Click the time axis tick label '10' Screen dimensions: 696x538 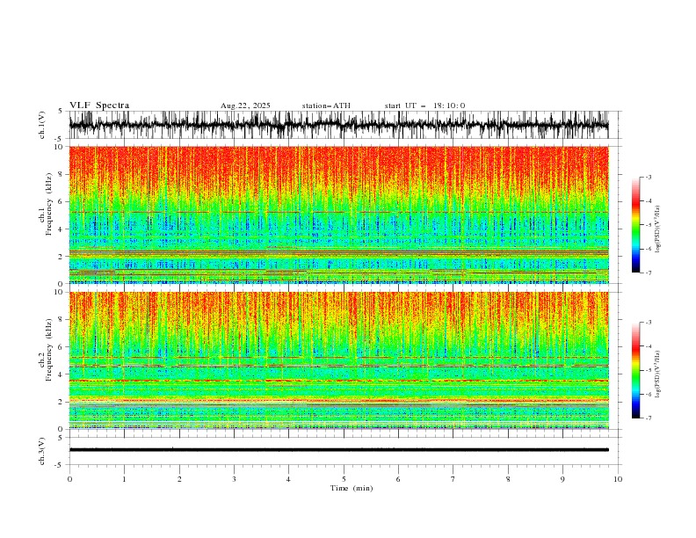click(618, 479)
